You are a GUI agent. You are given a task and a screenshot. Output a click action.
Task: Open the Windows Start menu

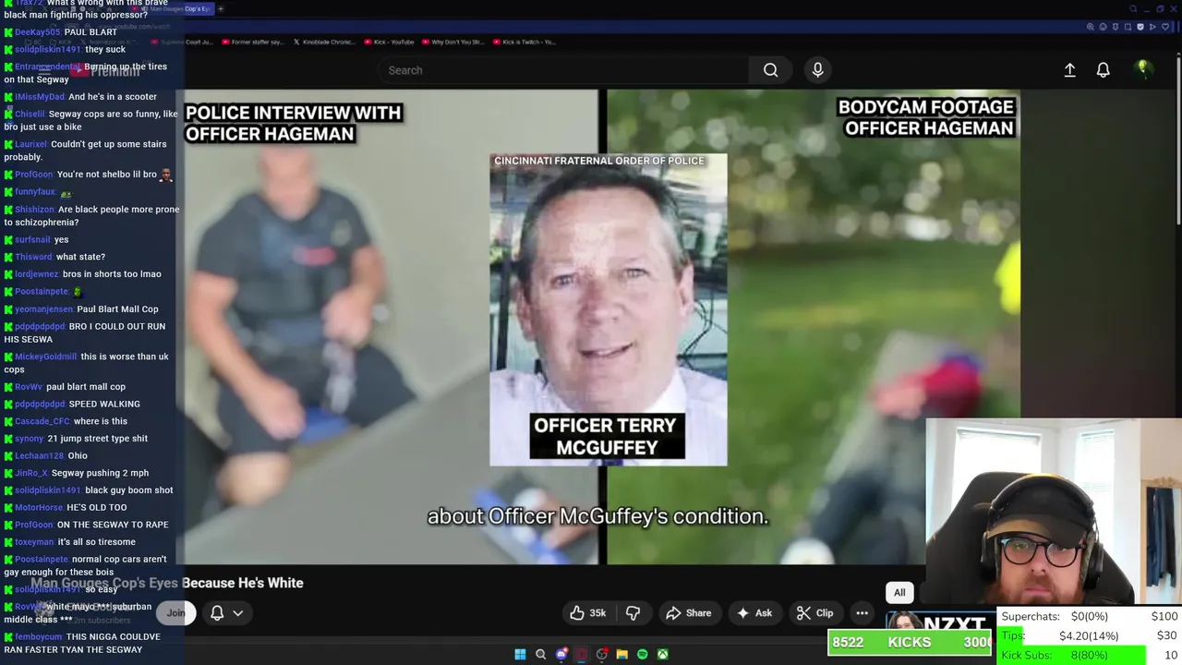point(520,654)
